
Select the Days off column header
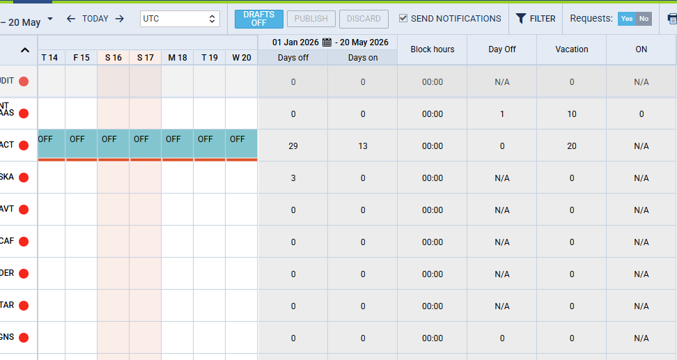point(293,57)
